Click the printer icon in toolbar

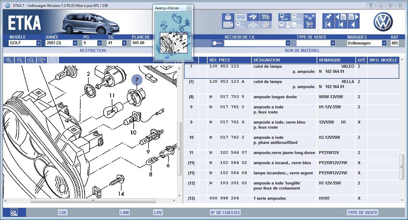pos(228,17)
